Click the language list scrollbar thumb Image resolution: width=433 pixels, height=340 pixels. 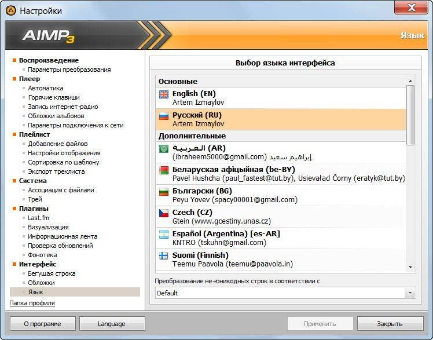(410, 115)
